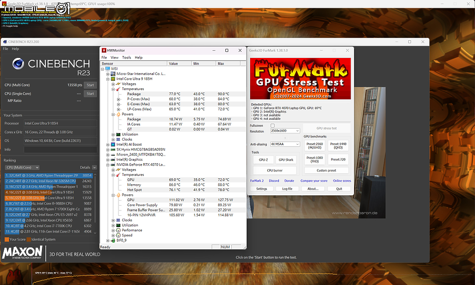Open the HWMonitor Tools menu
Viewport: 475px width, 285px height.
pos(127,57)
